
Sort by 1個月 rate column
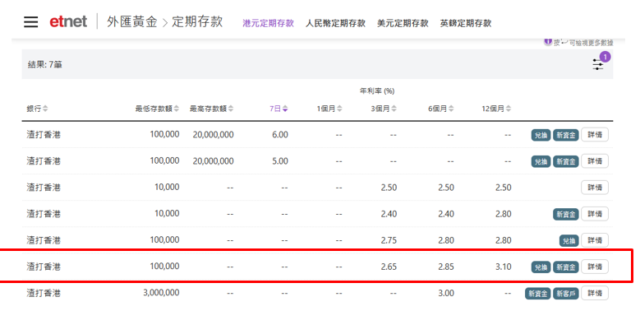click(x=329, y=109)
